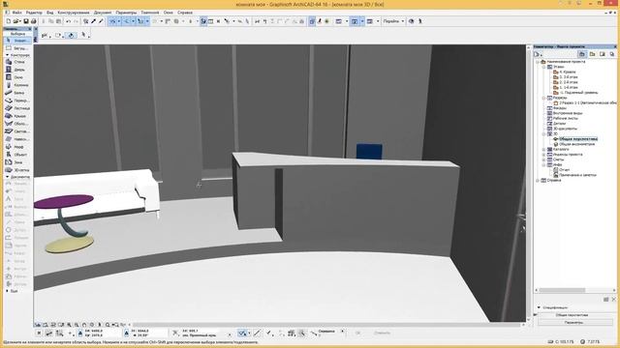Collapse the Разрезы node in Navigator
This screenshot has height=348, width=620.
pos(543,98)
